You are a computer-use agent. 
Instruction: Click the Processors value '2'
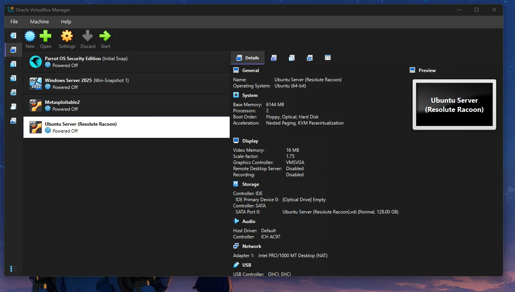267,111
